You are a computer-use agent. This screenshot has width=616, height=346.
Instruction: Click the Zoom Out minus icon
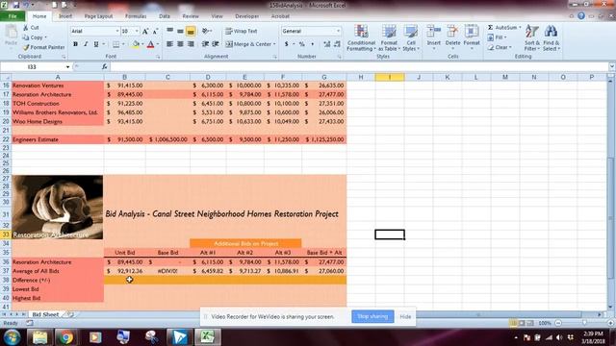click(558, 323)
